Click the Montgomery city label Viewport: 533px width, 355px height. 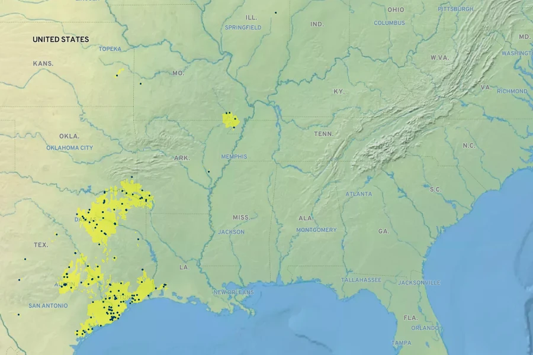(x=316, y=230)
